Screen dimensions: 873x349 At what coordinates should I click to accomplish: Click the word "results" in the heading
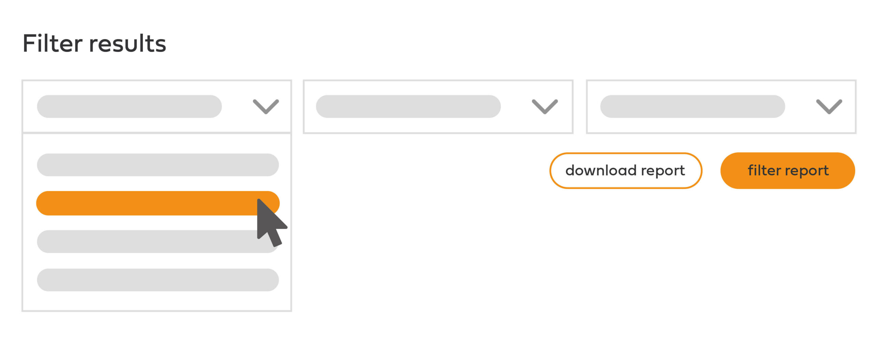tap(128, 44)
